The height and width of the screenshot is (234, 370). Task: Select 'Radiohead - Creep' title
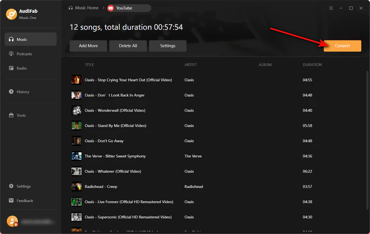coord(101,186)
